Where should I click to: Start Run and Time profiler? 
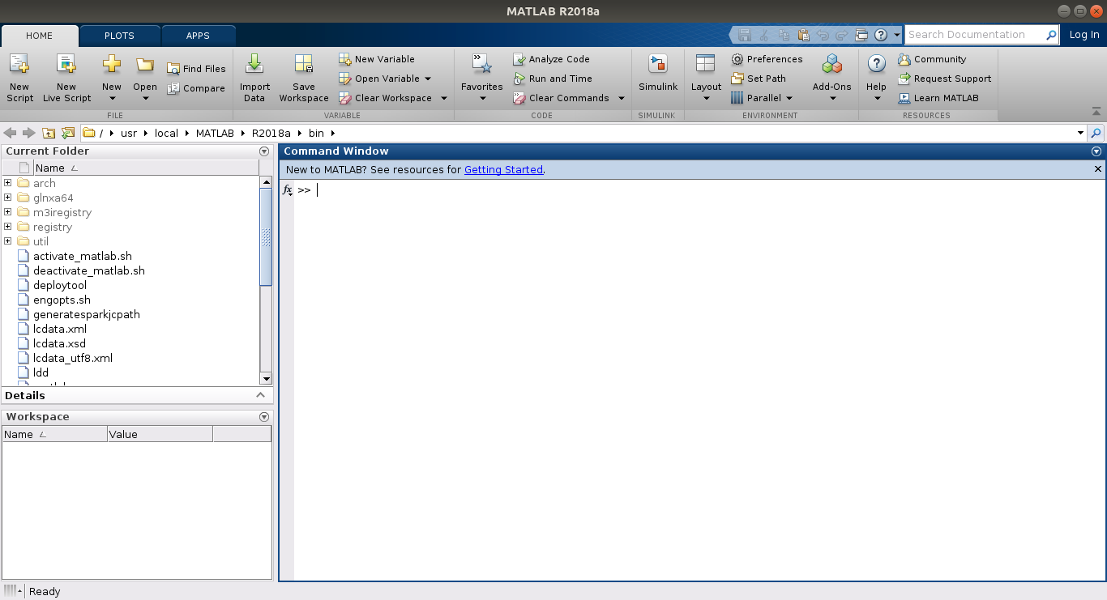[552, 79]
